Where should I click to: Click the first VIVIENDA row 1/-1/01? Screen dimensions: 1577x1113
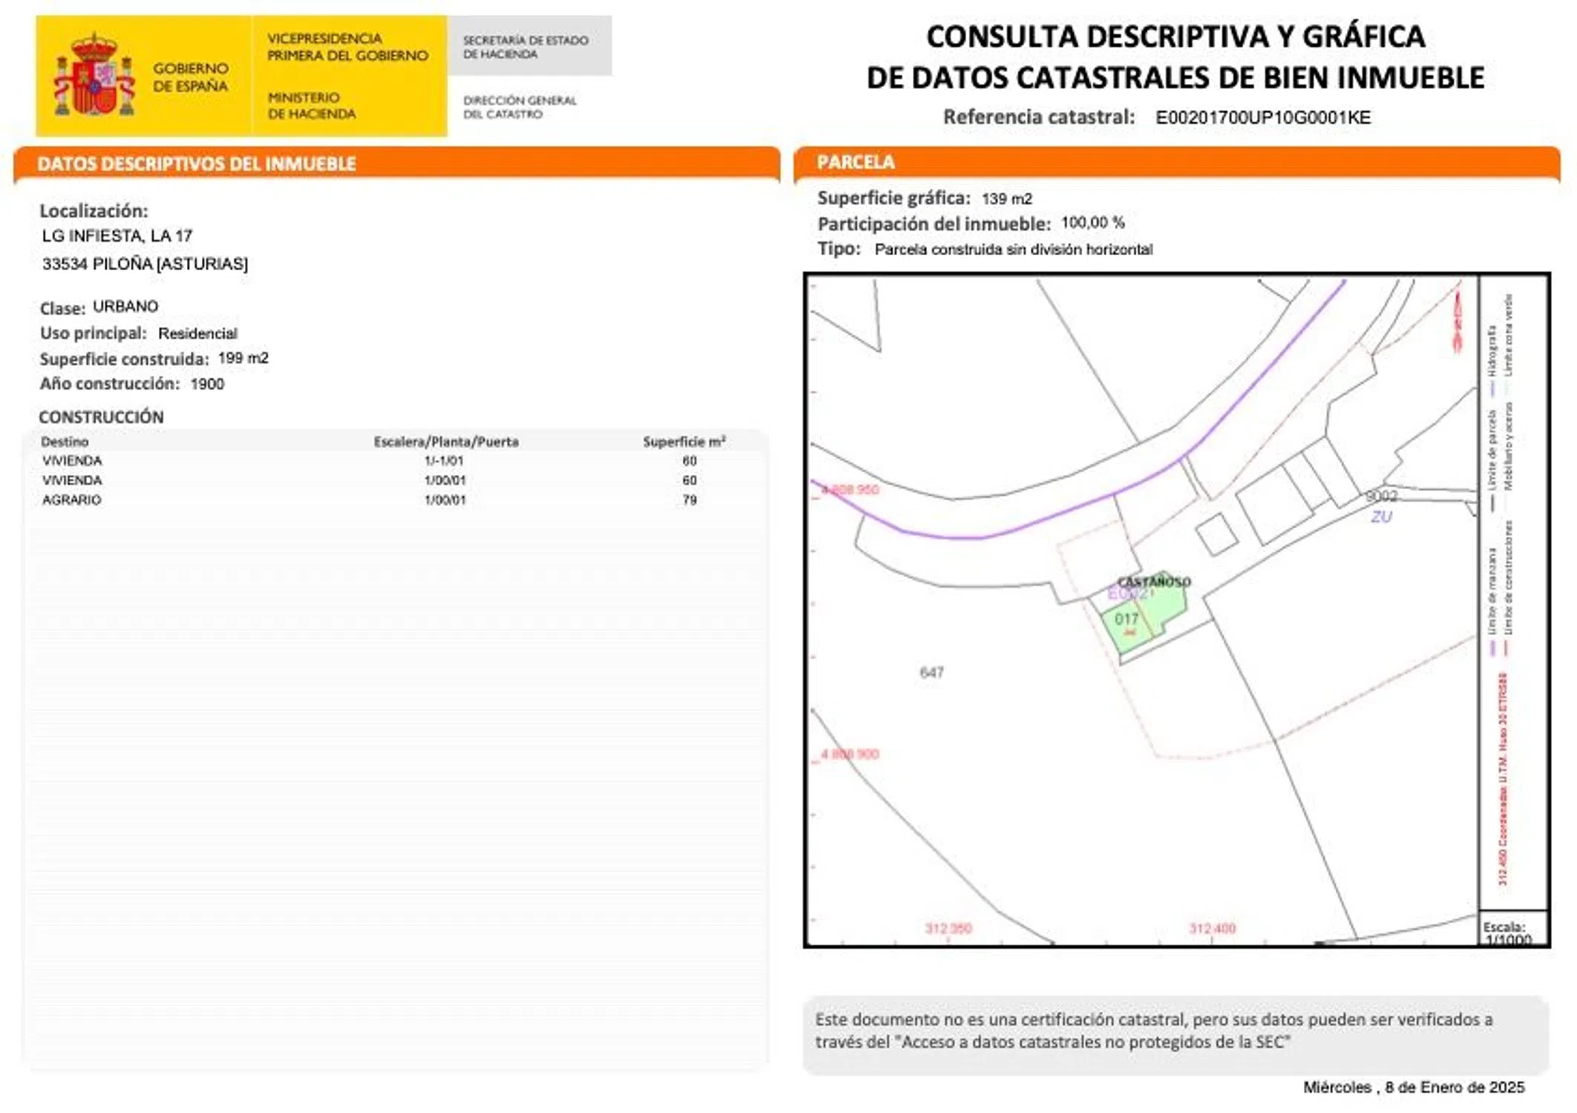(x=72, y=461)
